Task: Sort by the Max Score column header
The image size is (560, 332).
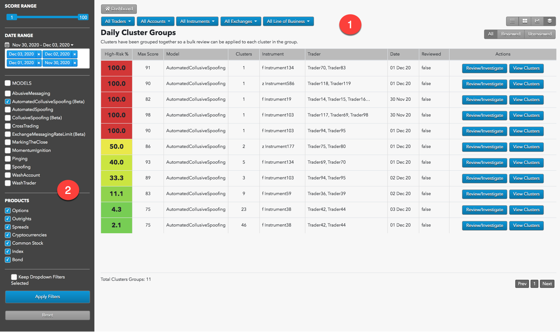Action: click(x=148, y=54)
